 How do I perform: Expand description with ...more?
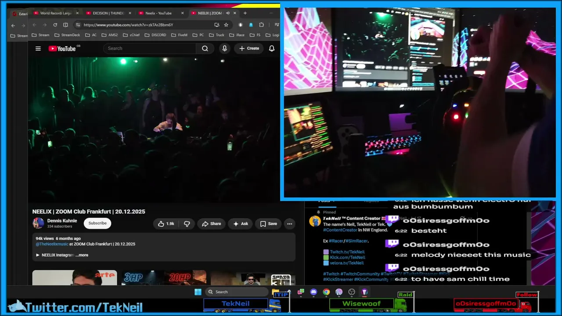tap(82, 255)
